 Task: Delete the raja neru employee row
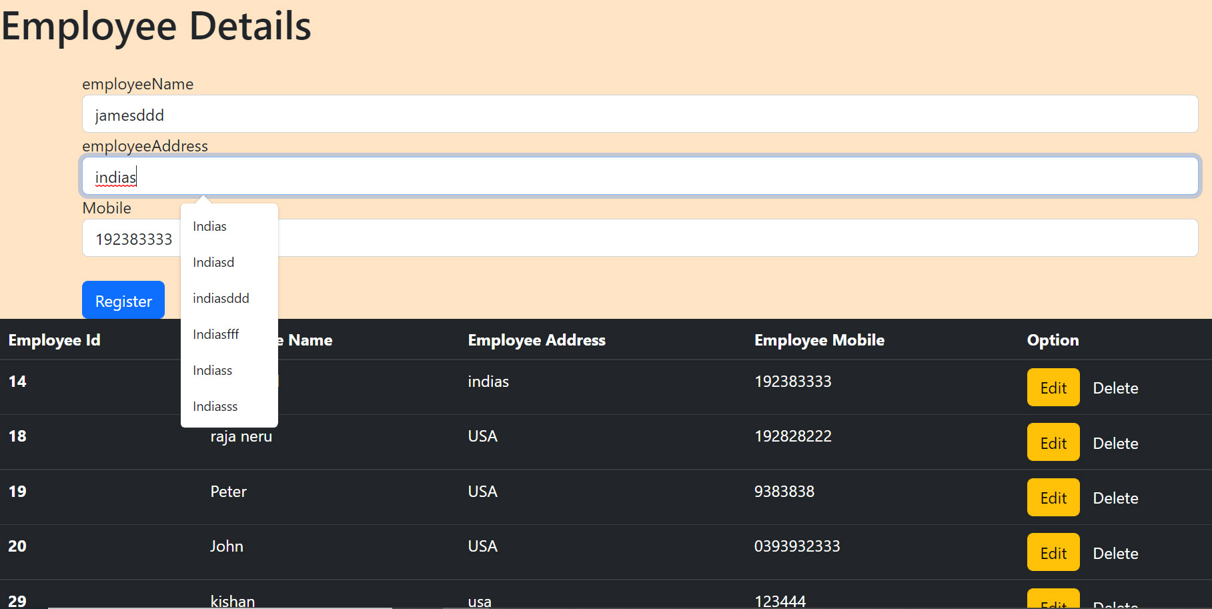click(1115, 444)
